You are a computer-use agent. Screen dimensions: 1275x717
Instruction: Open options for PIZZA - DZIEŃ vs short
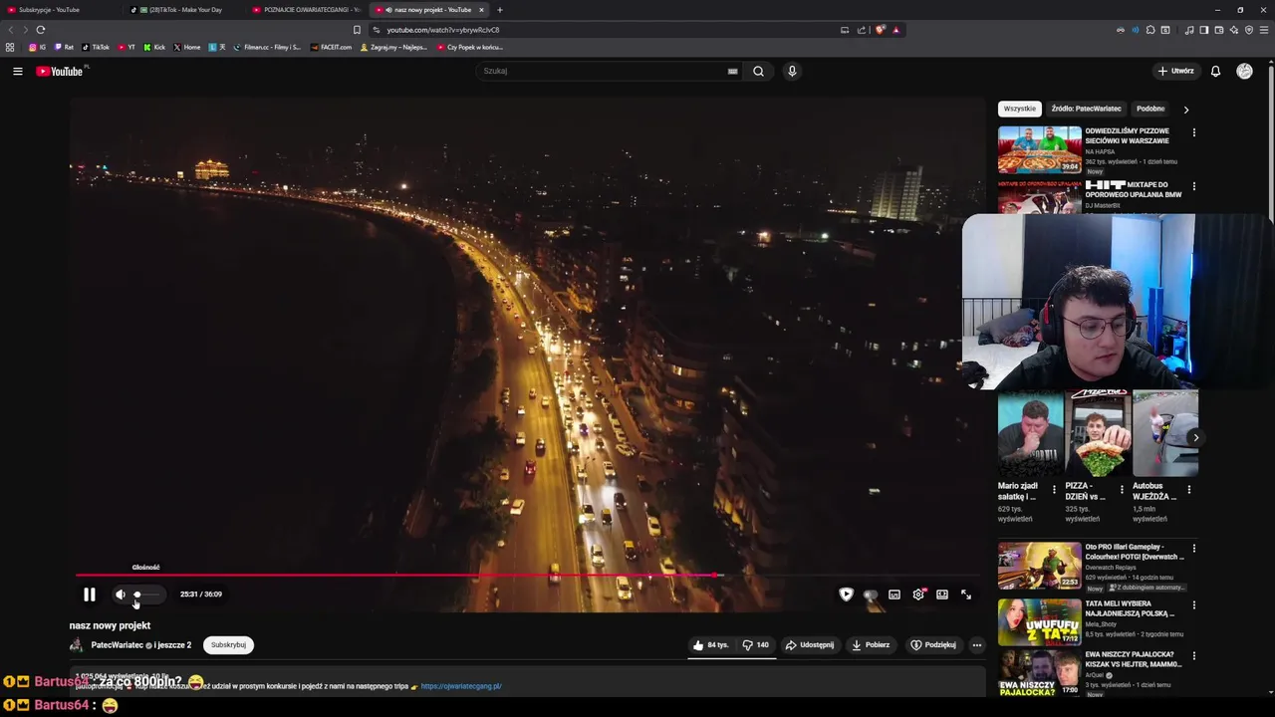pyautogui.click(x=1122, y=490)
